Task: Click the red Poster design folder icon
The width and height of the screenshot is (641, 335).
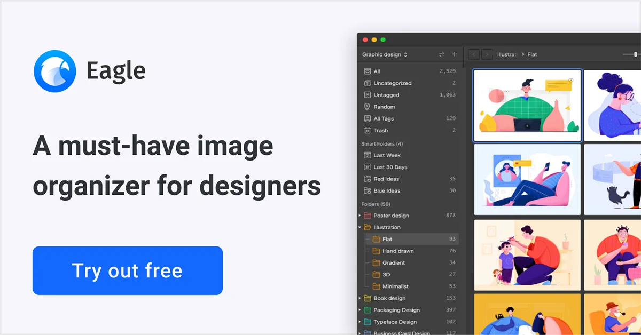Action: [367, 216]
